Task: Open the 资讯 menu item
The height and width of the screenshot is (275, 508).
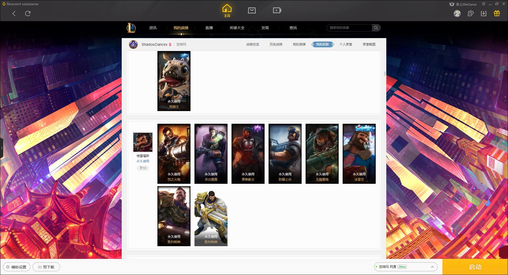Action: tap(153, 28)
